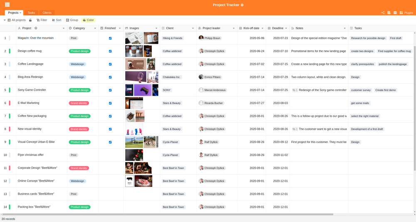Open the app grid menu icon
Screen dimensions: 416x222
[7, 5]
